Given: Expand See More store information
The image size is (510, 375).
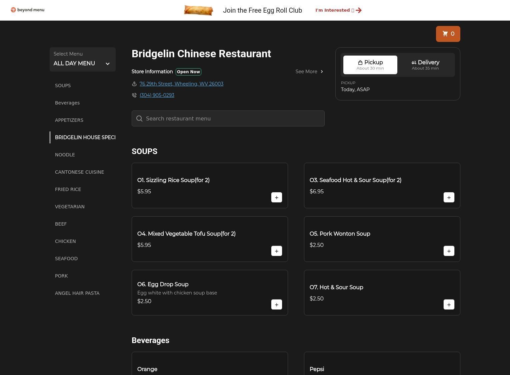Looking at the screenshot, I should click(x=309, y=72).
